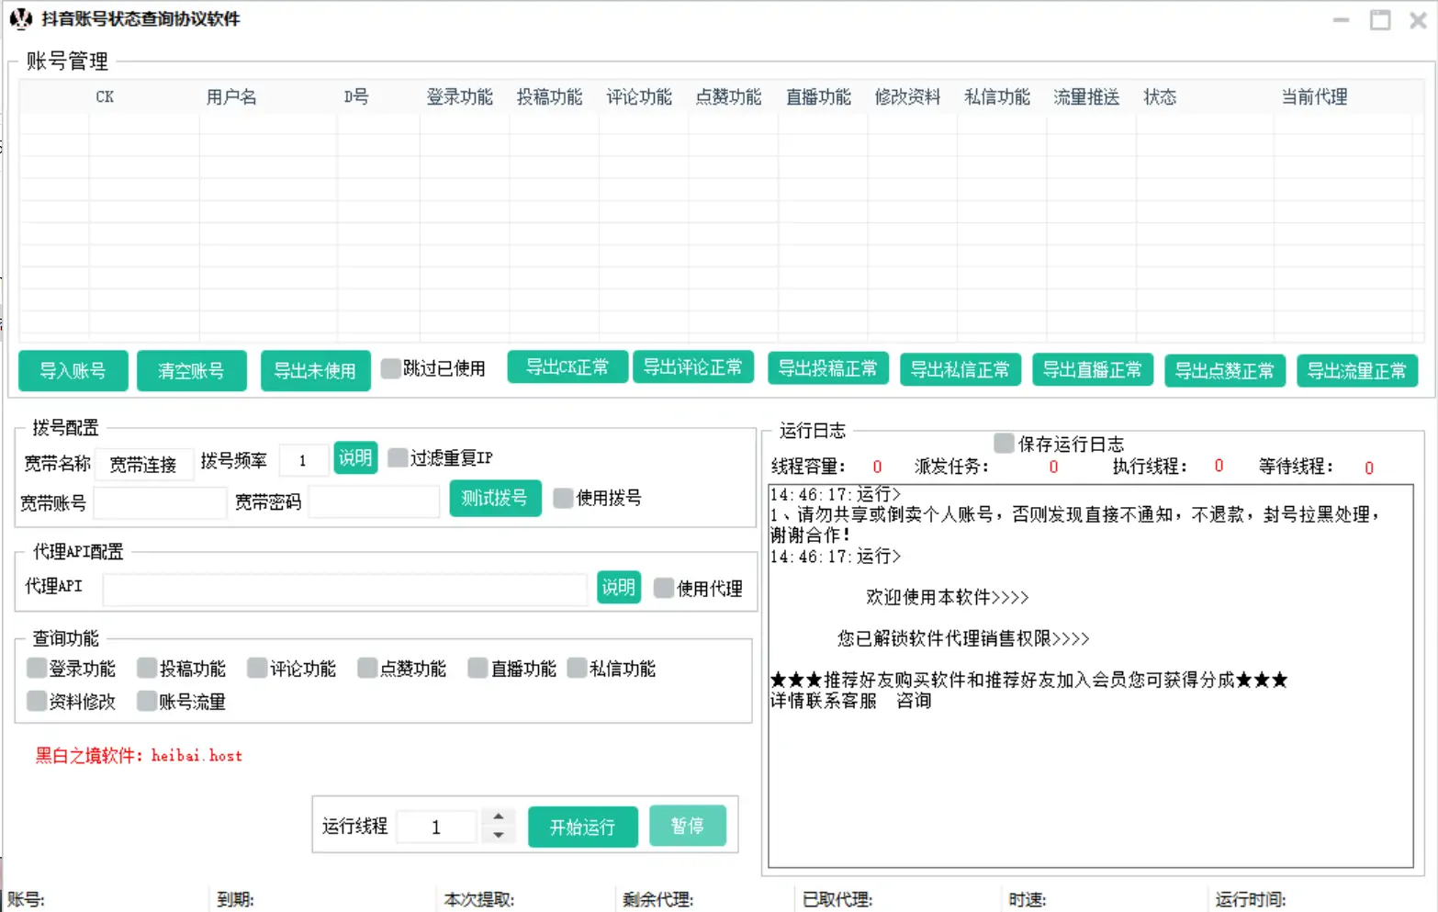The width and height of the screenshot is (1438, 912).
Task: Open the heibai.host link text
Action: (197, 756)
